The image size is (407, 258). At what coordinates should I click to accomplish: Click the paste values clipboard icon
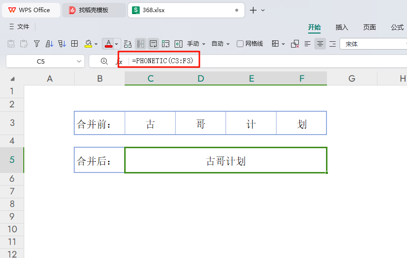[x=11, y=44]
